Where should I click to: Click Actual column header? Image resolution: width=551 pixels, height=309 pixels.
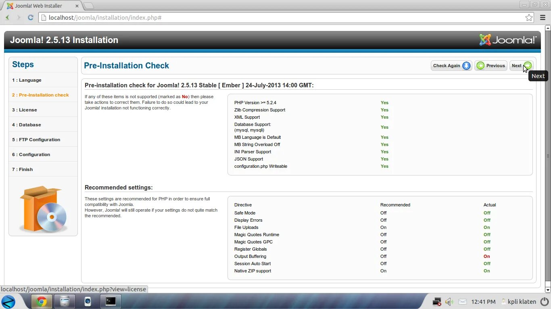(490, 205)
